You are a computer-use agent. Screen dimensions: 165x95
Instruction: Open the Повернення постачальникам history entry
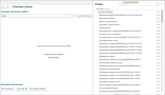(x=109, y=69)
